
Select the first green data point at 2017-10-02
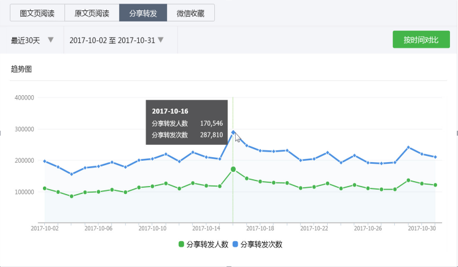[x=44, y=188]
